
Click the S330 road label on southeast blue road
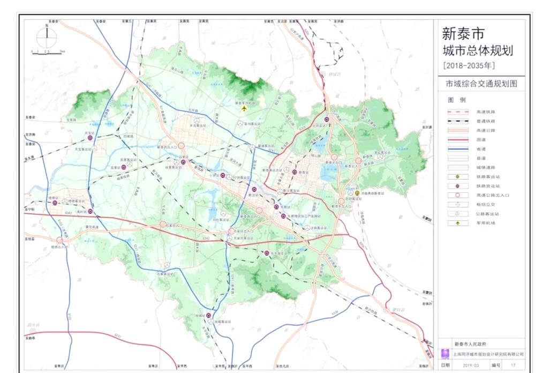(335, 312)
